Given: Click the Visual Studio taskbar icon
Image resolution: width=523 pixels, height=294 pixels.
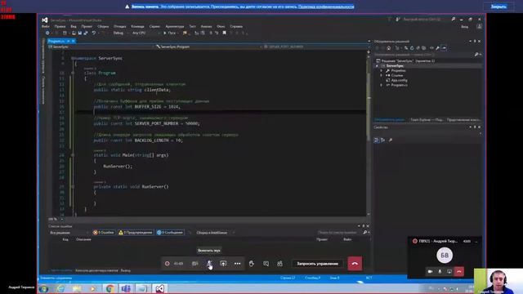Looking at the screenshot, I should tap(160, 288).
